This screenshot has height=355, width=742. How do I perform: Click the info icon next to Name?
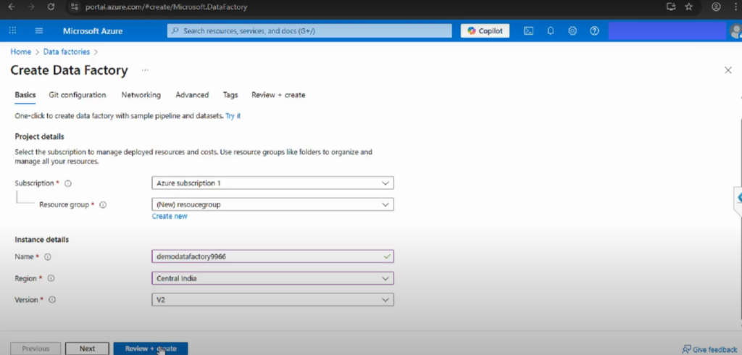click(x=47, y=256)
